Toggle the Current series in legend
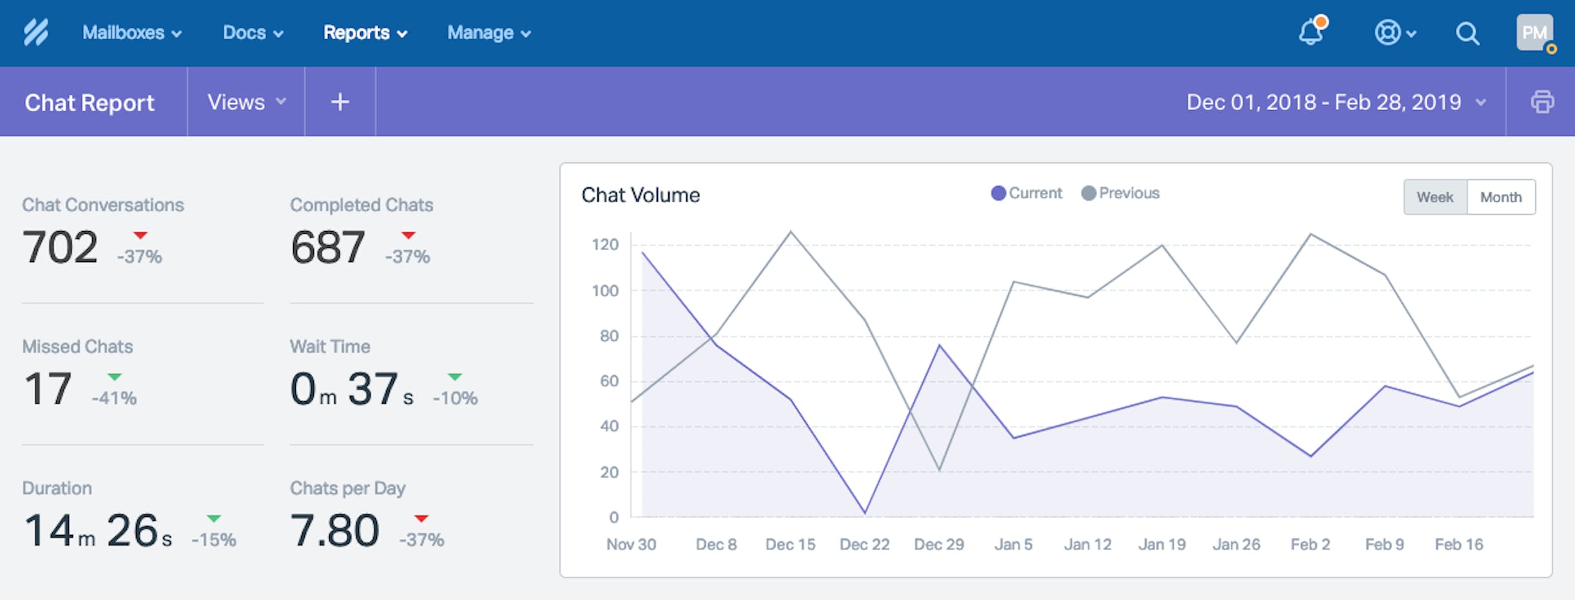Viewport: 1575px width, 600px height. click(x=1026, y=193)
